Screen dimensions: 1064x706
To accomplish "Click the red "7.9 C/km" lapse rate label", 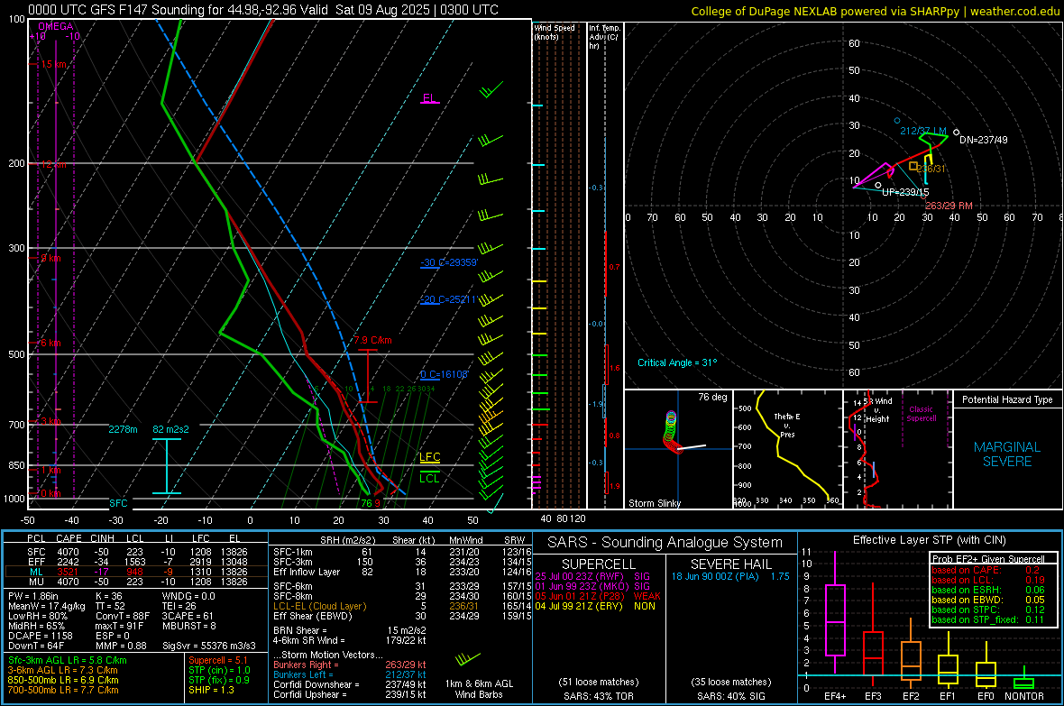I will tap(372, 340).
